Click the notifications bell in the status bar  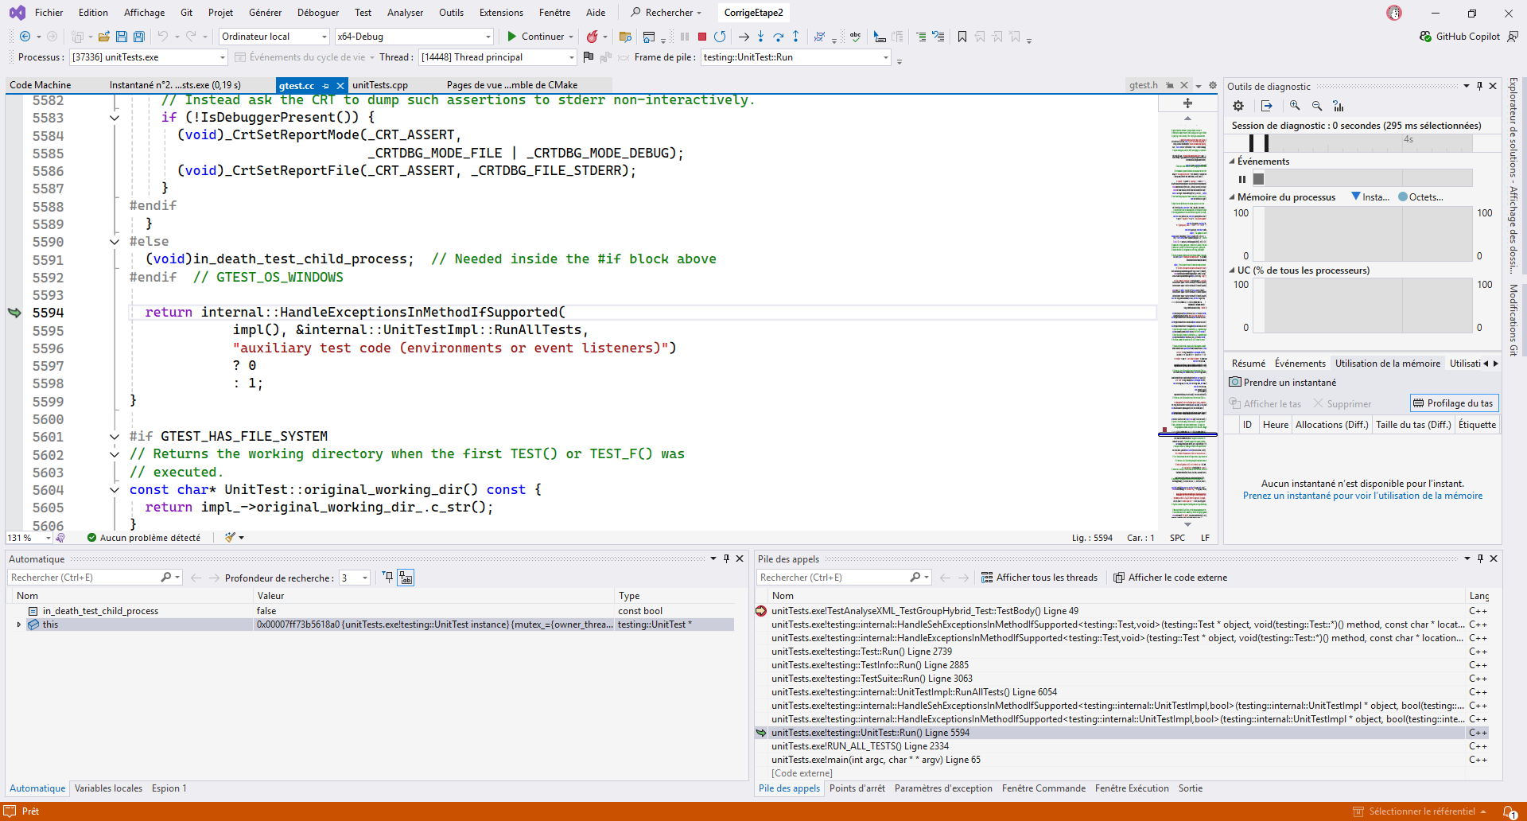pyautogui.click(x=1509, y=811)
